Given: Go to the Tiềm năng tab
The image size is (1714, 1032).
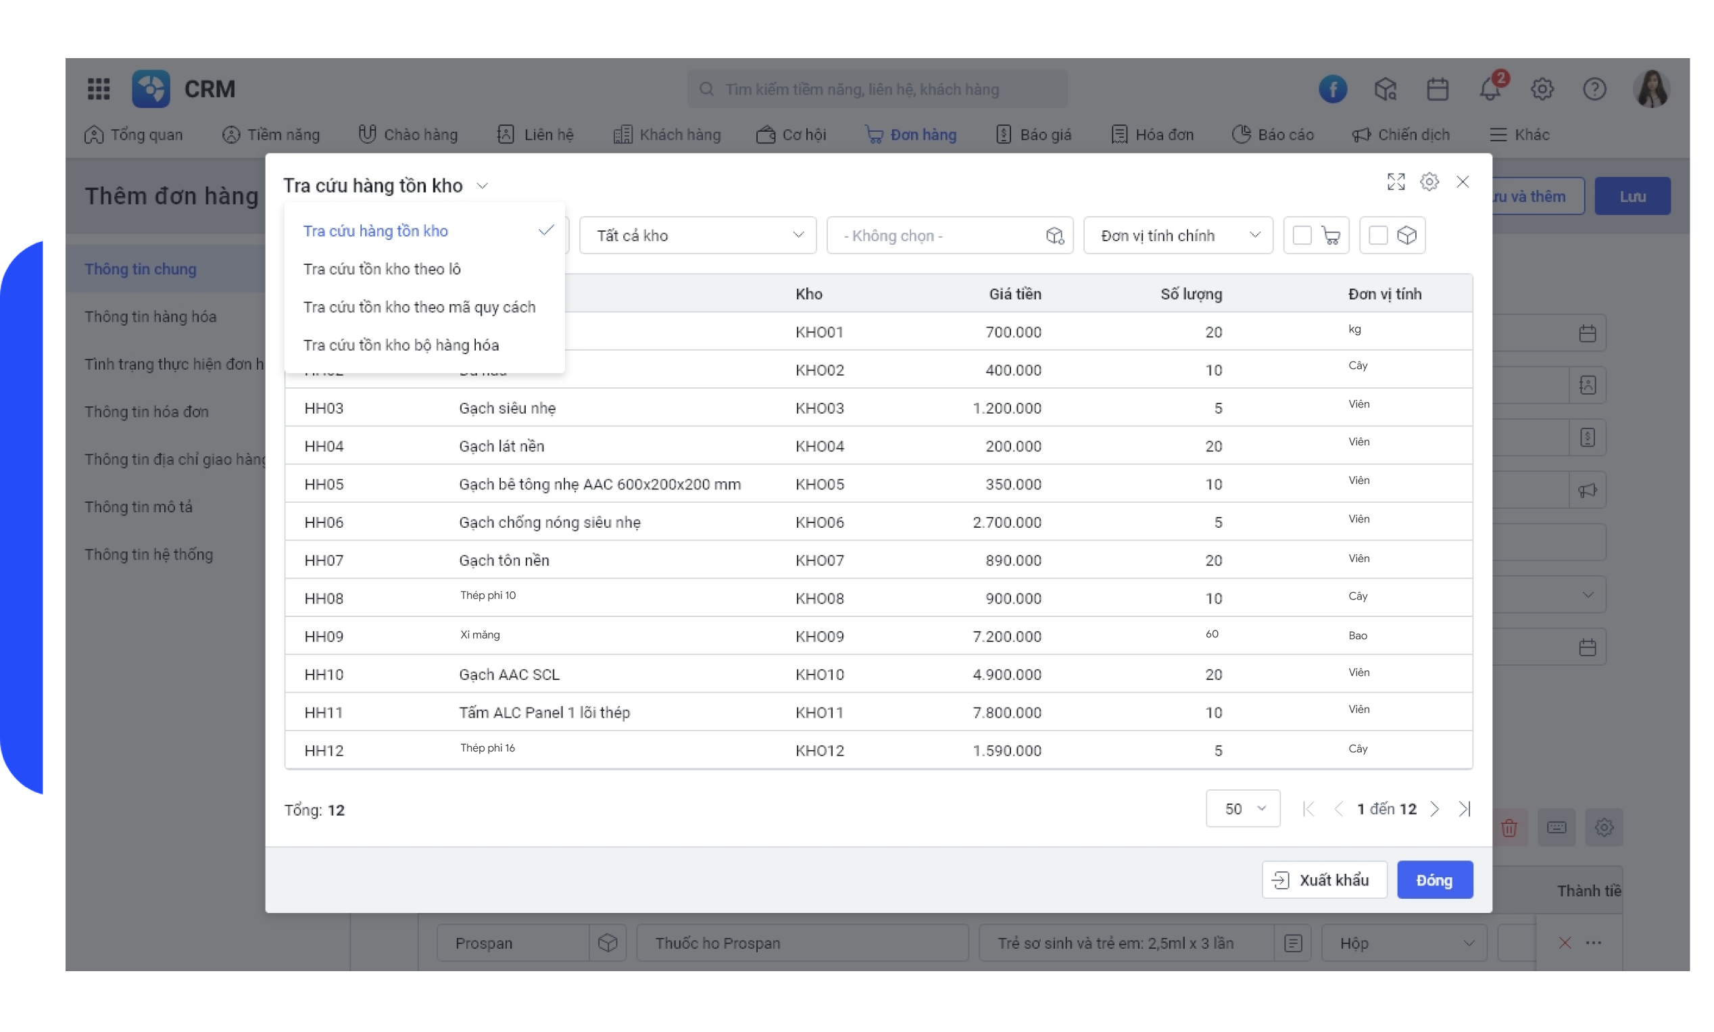Looking at the screenshot, I should (x=270, y=134).
